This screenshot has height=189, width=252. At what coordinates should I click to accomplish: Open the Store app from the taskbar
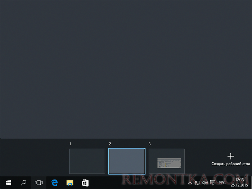85,183
